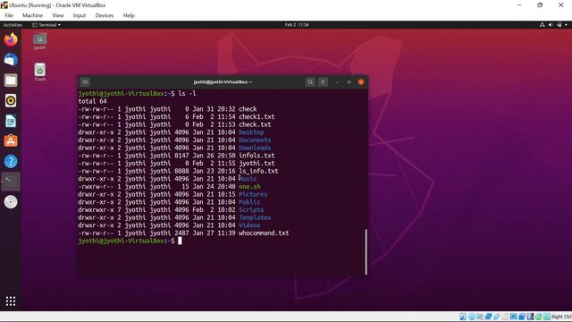The width and height of the screenshot is (572, 322).
Task: Click the 'Pictures' directory entry
Action: click(253, 194)
